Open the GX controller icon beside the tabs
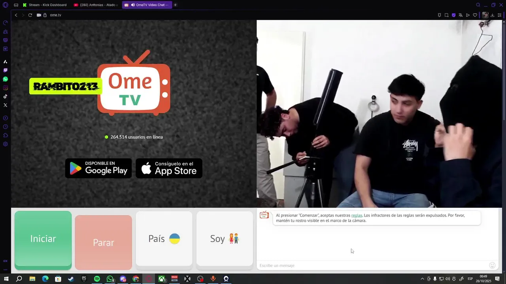This screenshot has height=284, width=506. tap(16, 5)
